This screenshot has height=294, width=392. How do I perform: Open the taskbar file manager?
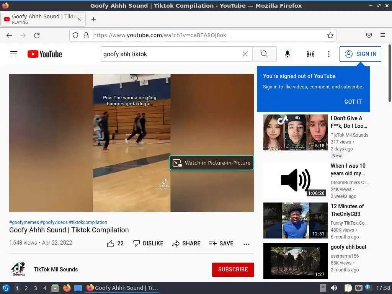(55, 288)
